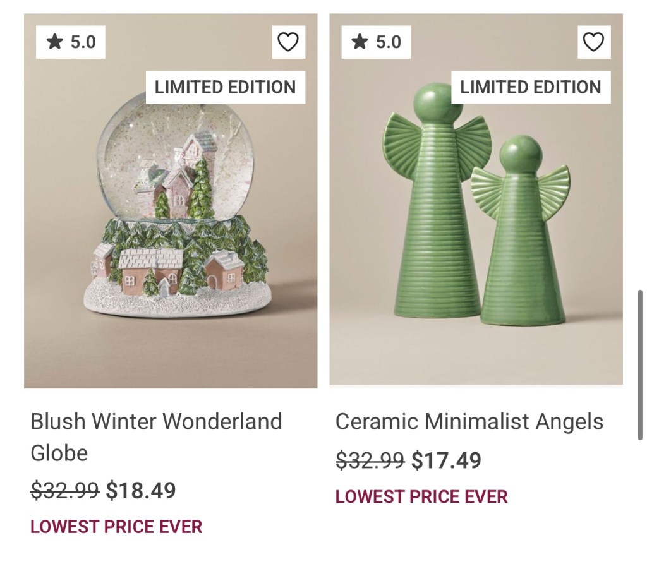The image size is (647, 564).
Task: Click the crossed-out $32.99 price under the angels
Action: coord(370,460)
